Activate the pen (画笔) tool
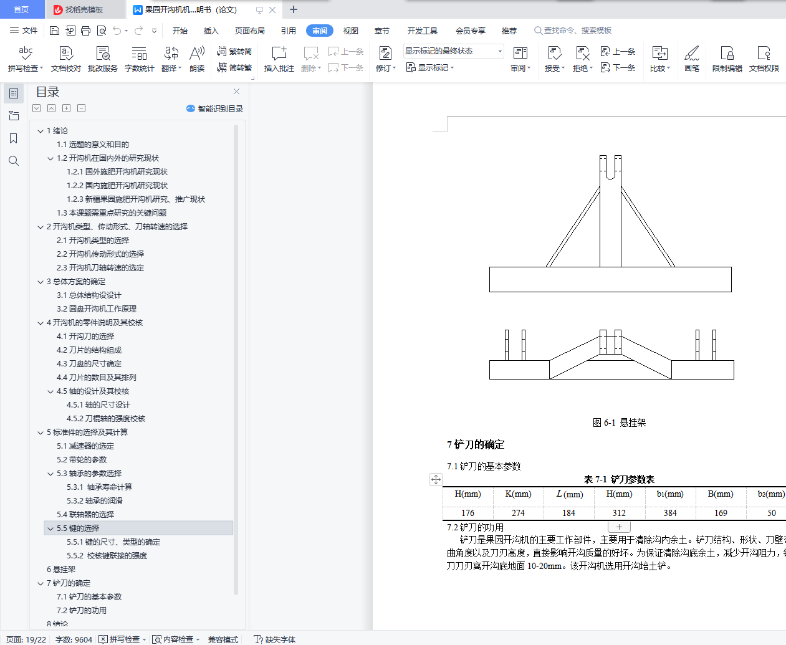This screenshot has width=786, height=645. tap(692, 59)
